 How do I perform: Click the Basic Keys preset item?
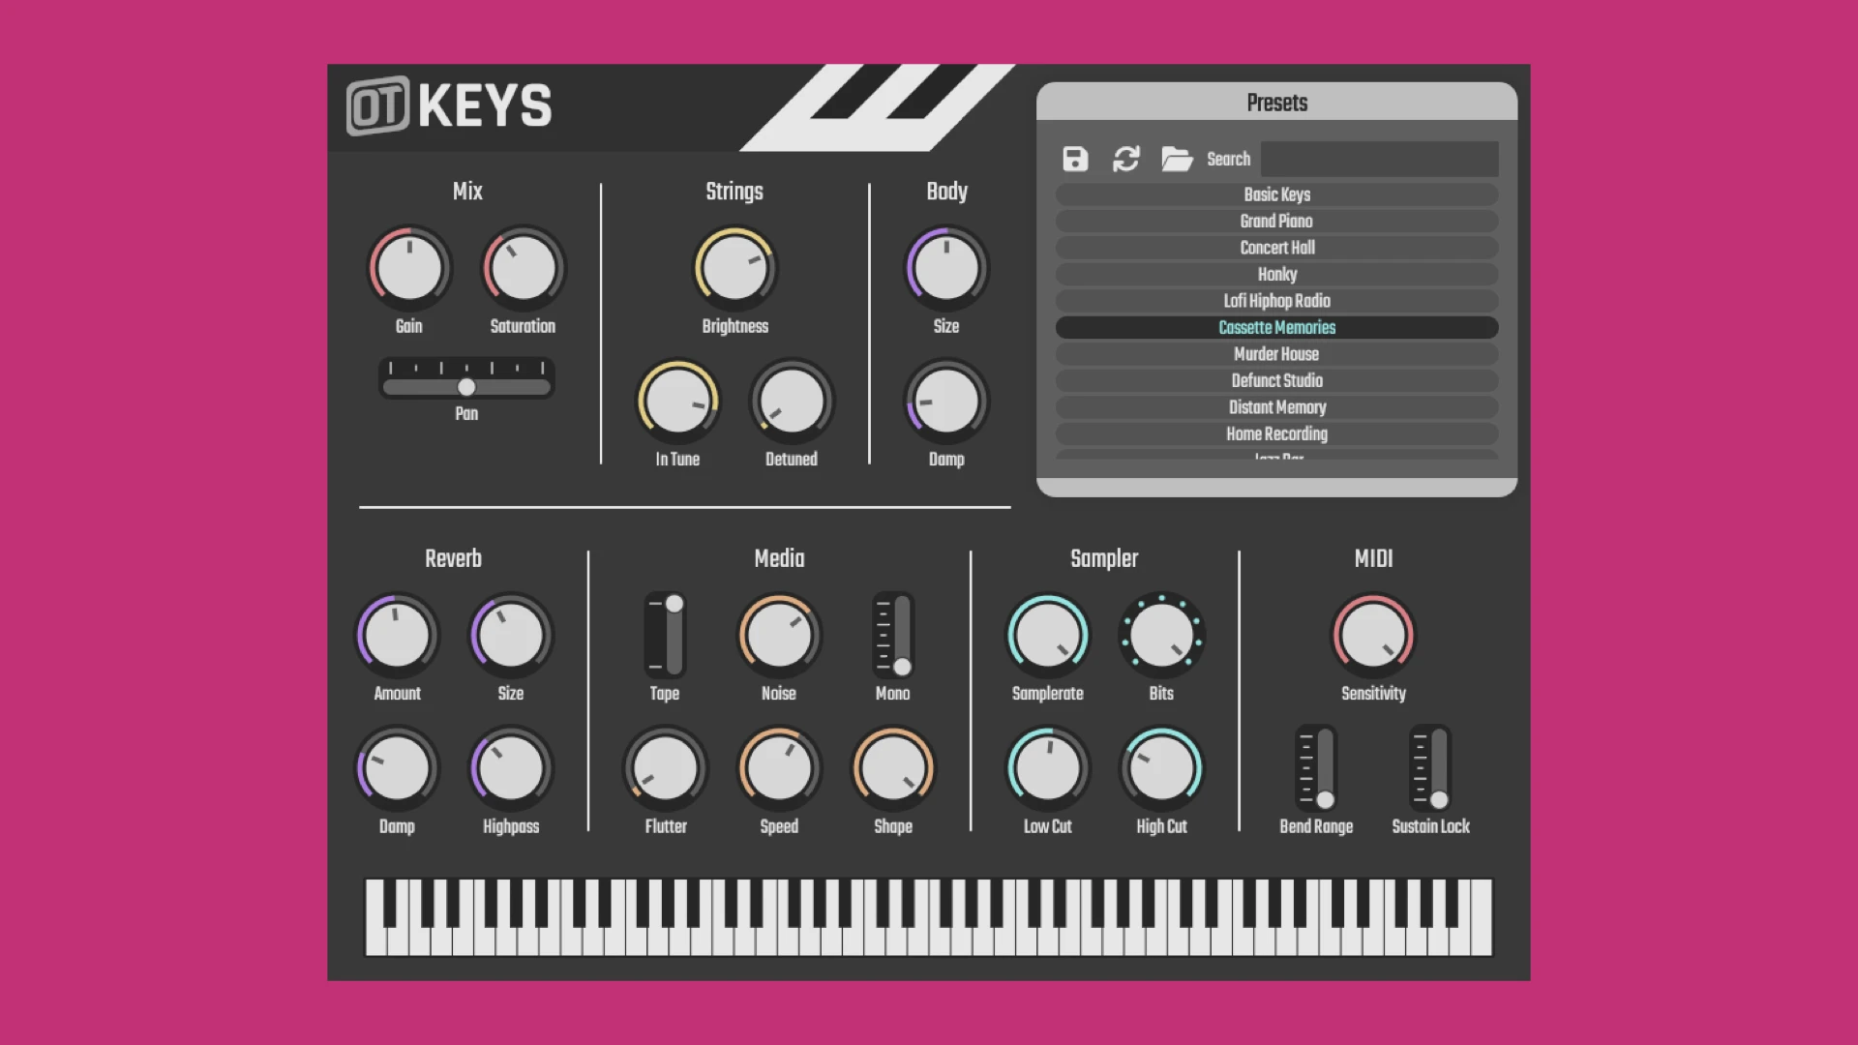1274,194
